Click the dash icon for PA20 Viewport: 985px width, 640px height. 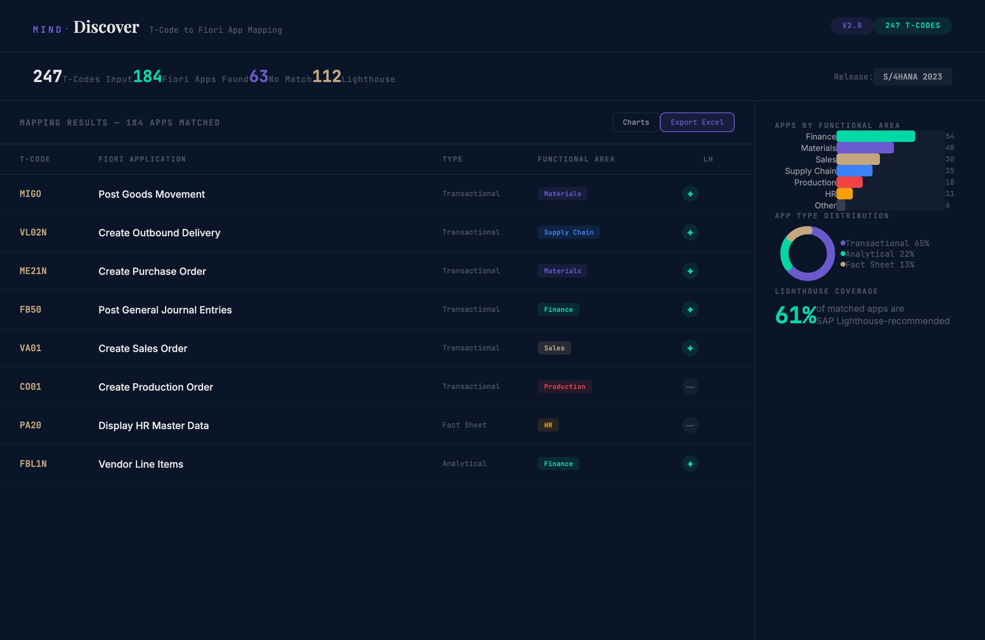[x=690, y=425]
